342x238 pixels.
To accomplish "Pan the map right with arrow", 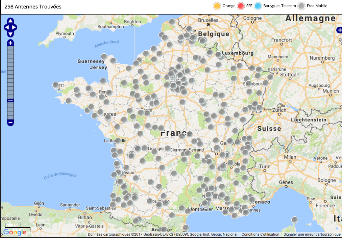I will click(15, 27).
